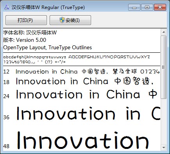Click the lowercase alphabet sample row
The height and width of the screenshot is (154, 170).
click(x=35, y=57)
